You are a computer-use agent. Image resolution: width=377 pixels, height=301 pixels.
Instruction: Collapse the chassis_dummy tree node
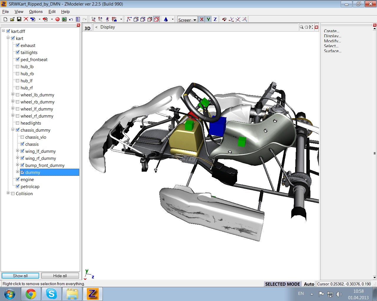13,130
